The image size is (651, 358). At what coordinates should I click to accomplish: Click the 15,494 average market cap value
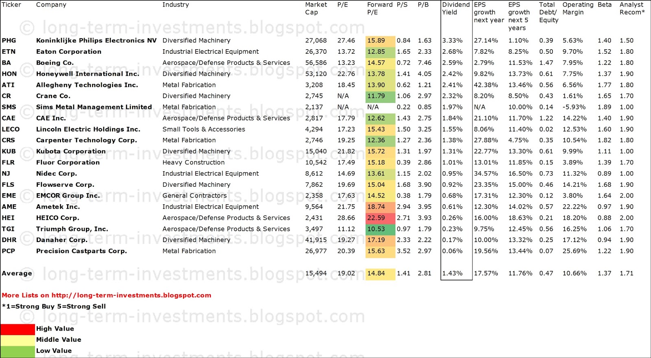(316, 273)
